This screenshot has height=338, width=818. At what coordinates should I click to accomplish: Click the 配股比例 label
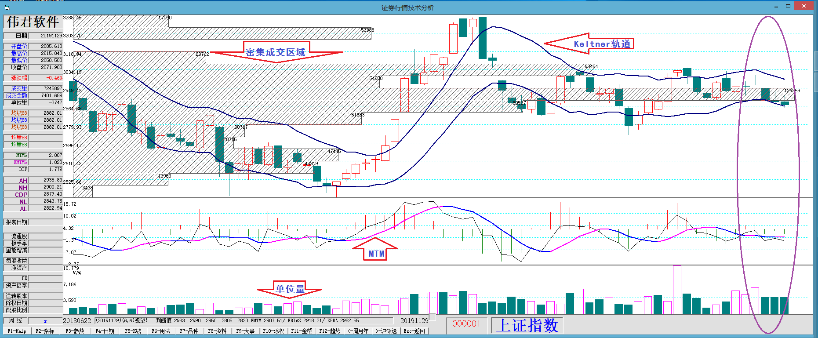(16, 310)
